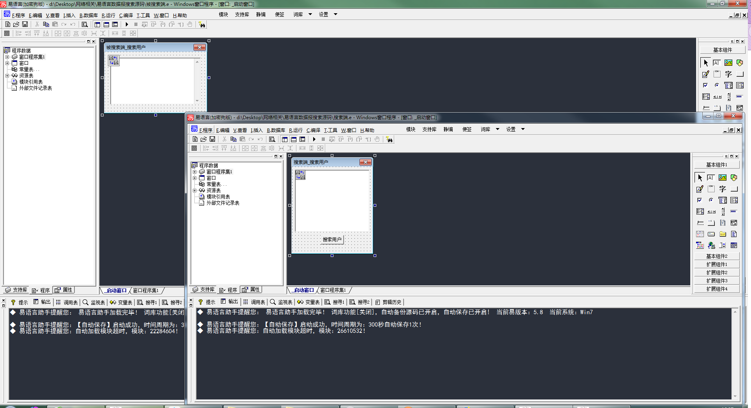Viewport: 751px width, 408px height.
Task: Choose the film strip animation component in front toolbox
Action: (723, 223)
